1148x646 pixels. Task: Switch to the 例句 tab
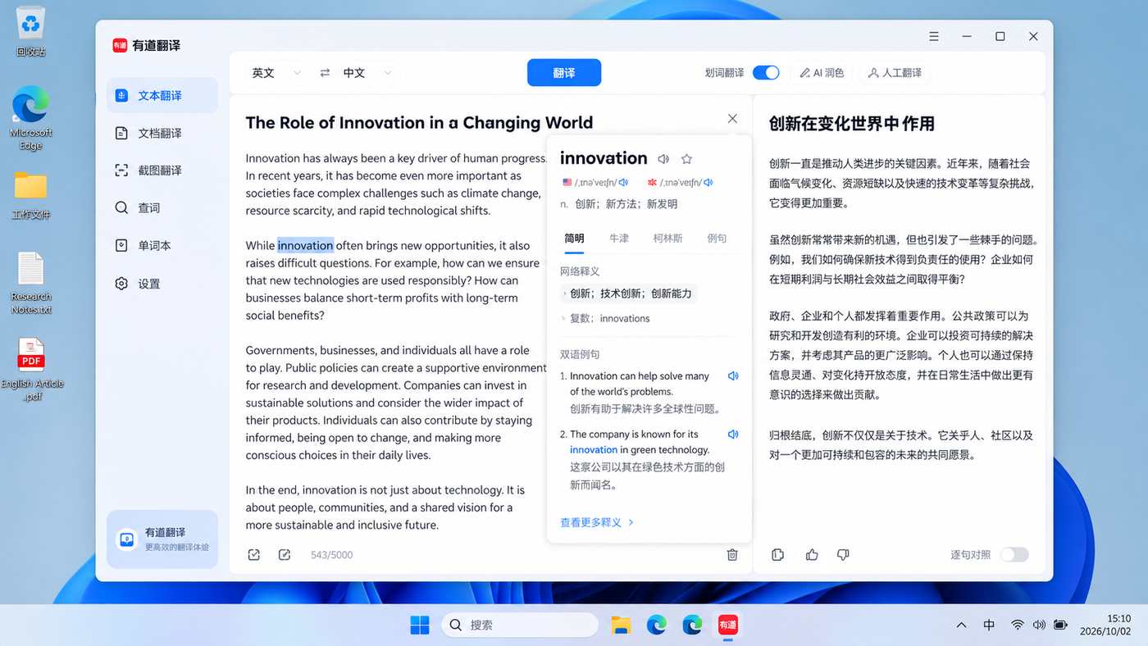[x=717, y=239]
